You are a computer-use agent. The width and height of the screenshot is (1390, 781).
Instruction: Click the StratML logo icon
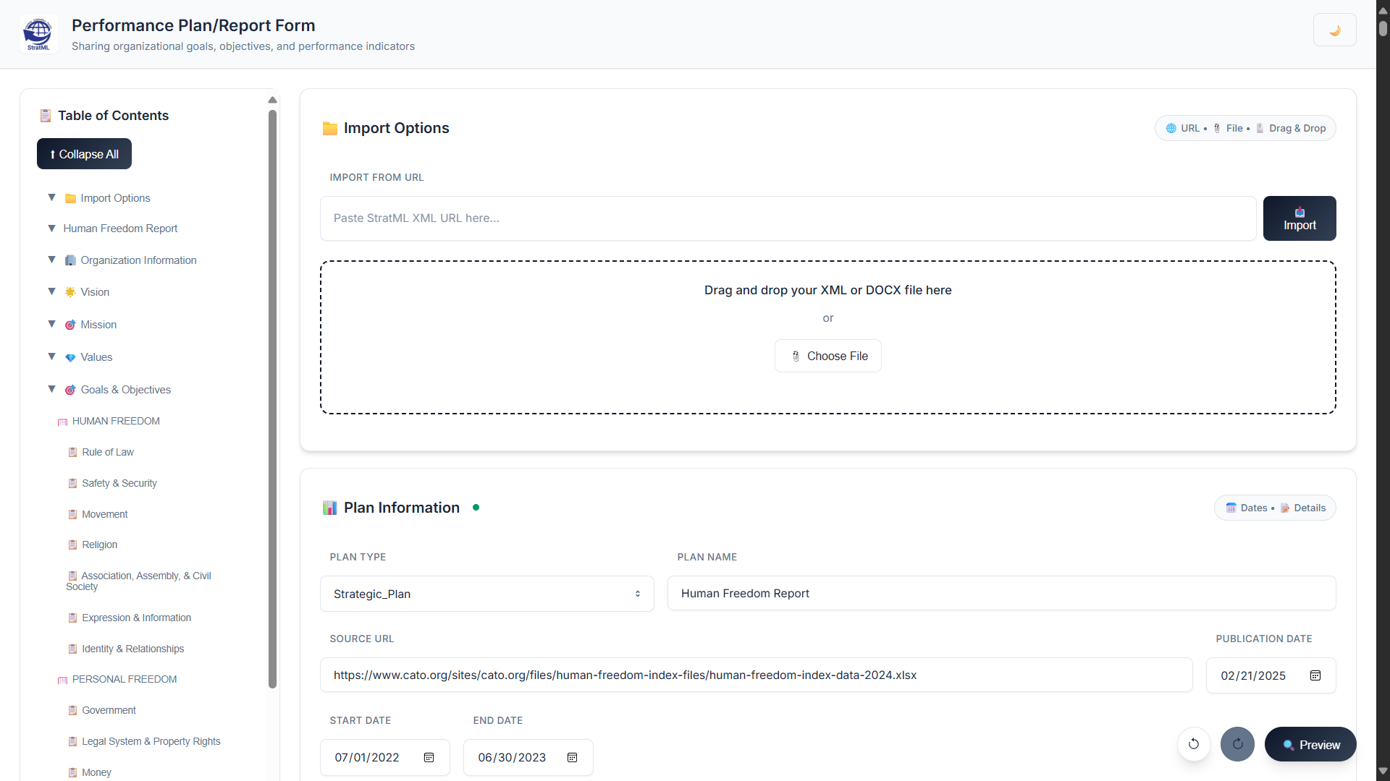pos(38,33)
